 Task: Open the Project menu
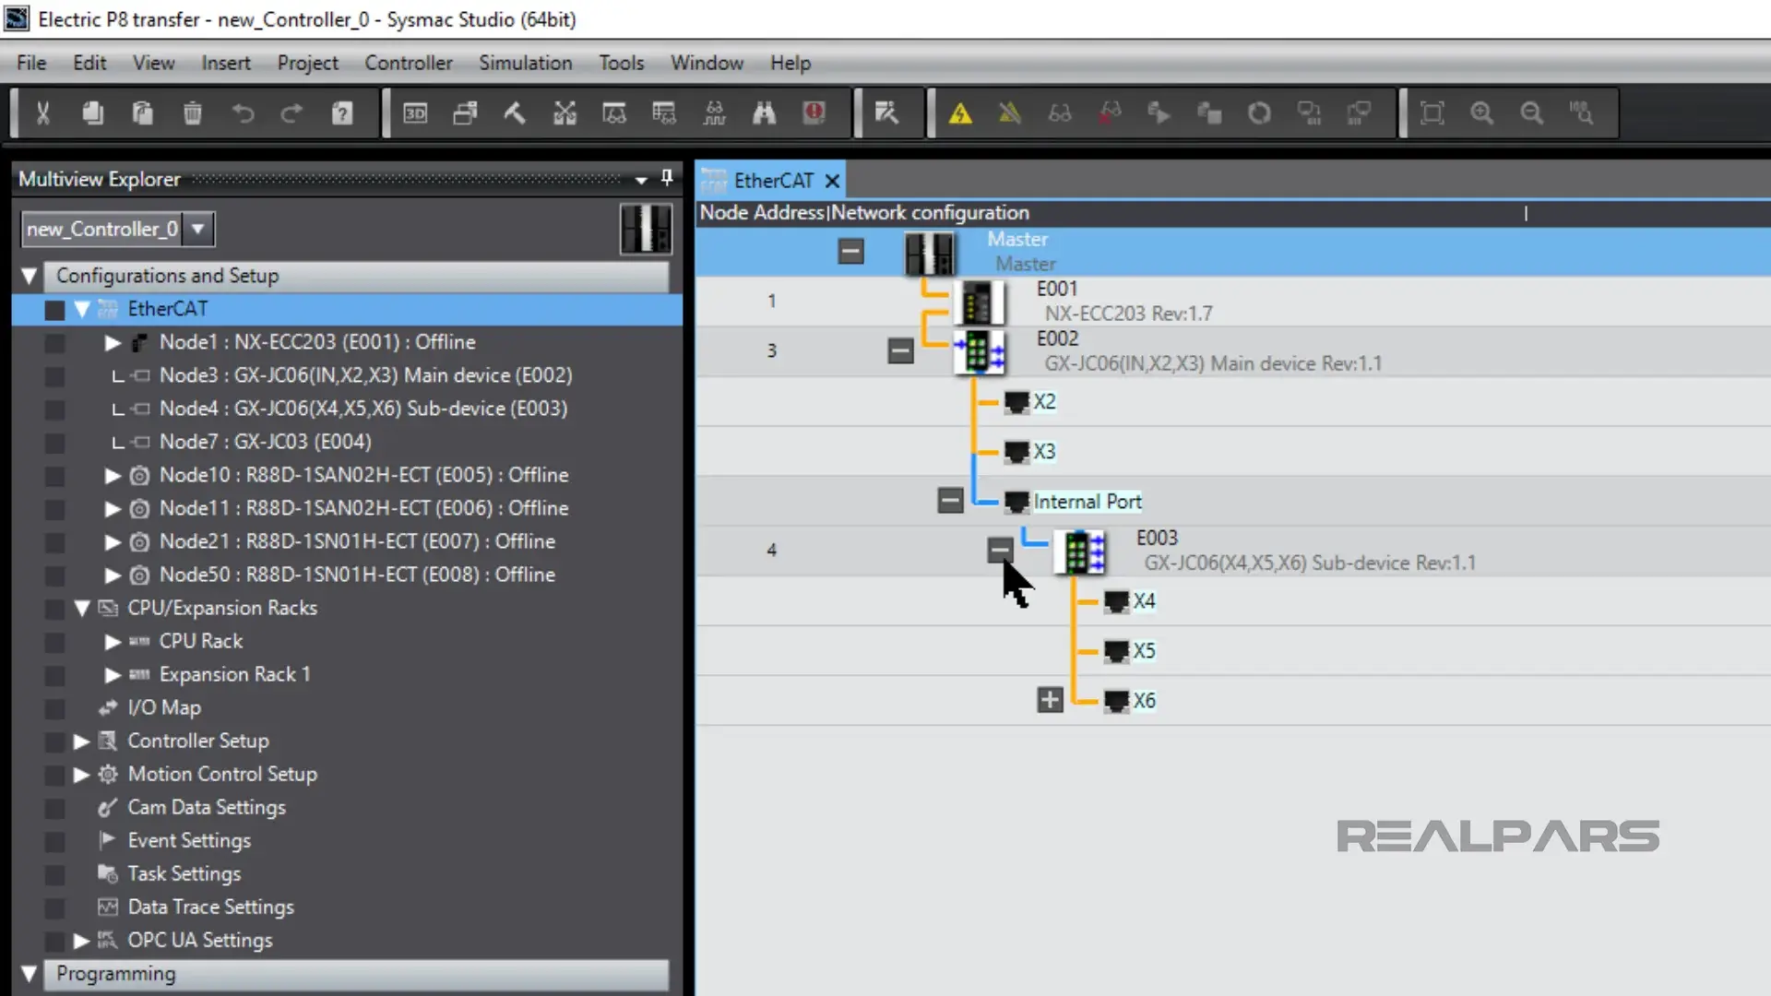[x=308, y=63]
